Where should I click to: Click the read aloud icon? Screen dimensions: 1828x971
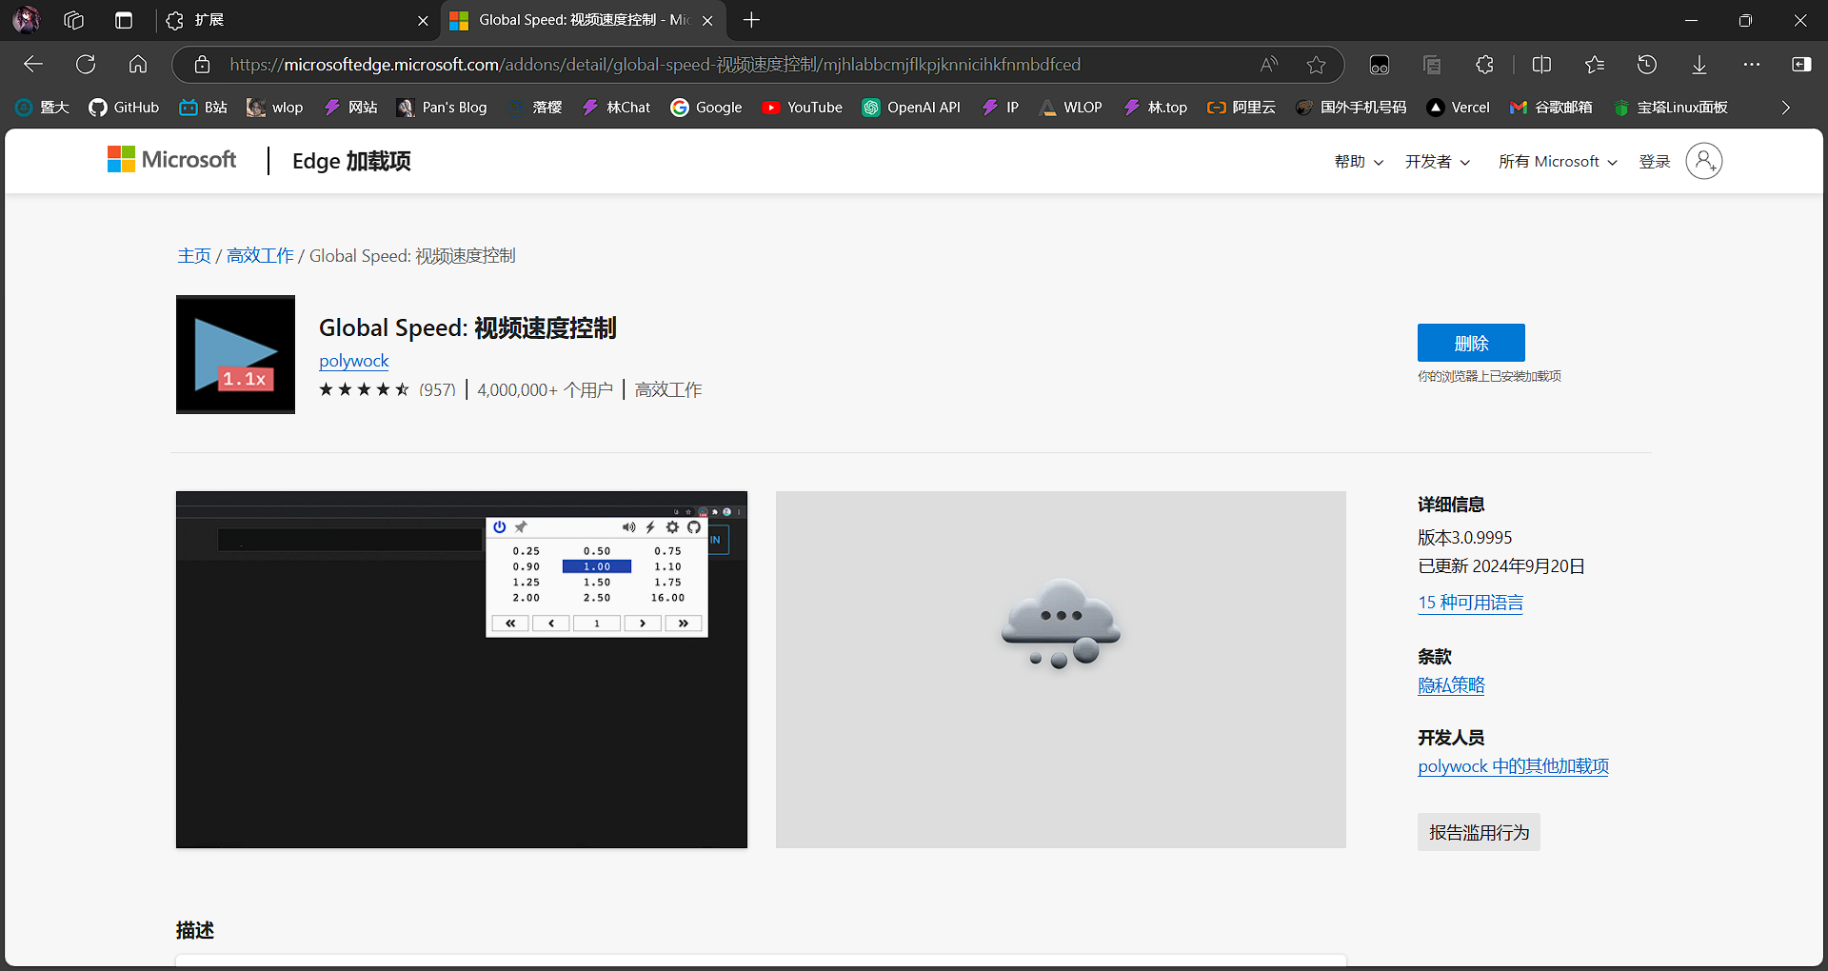[1269, 65]
